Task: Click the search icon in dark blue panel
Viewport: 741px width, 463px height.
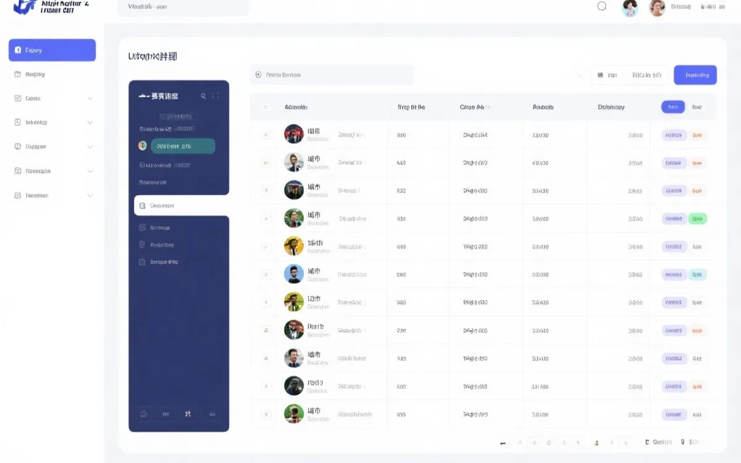Action: pyautogui.click(x=203, y=96)
